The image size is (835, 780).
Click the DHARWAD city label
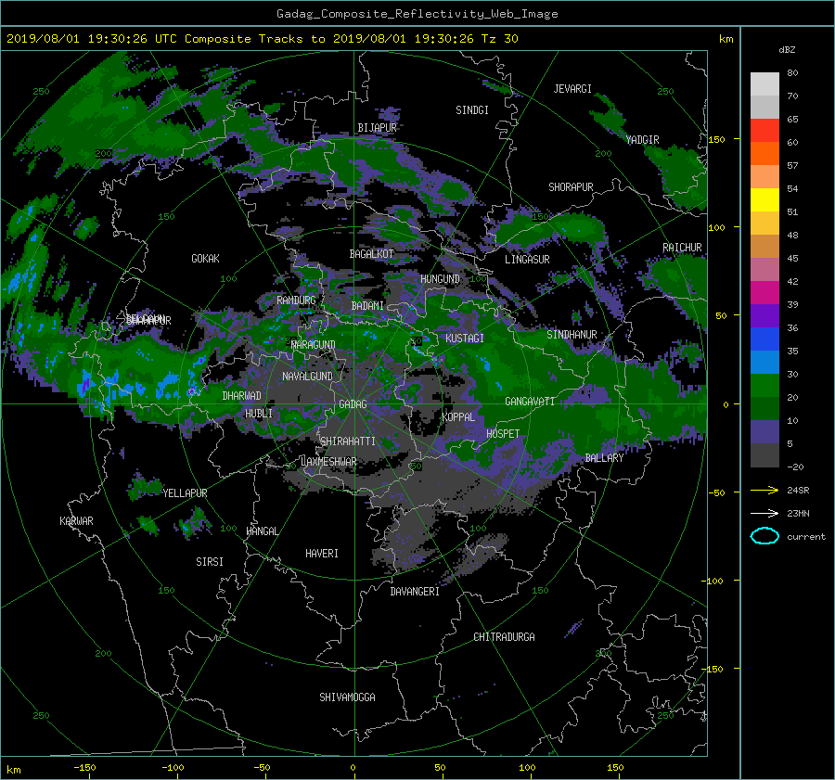click(241, 396)
